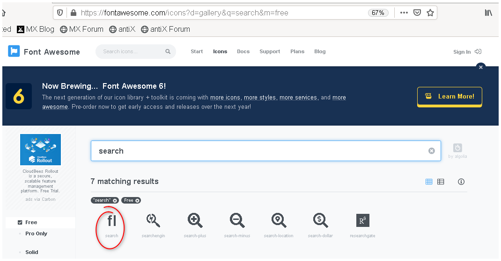Switch to grid view of results
This screenshot has height=261, width=501.
(x=429, y=182)
